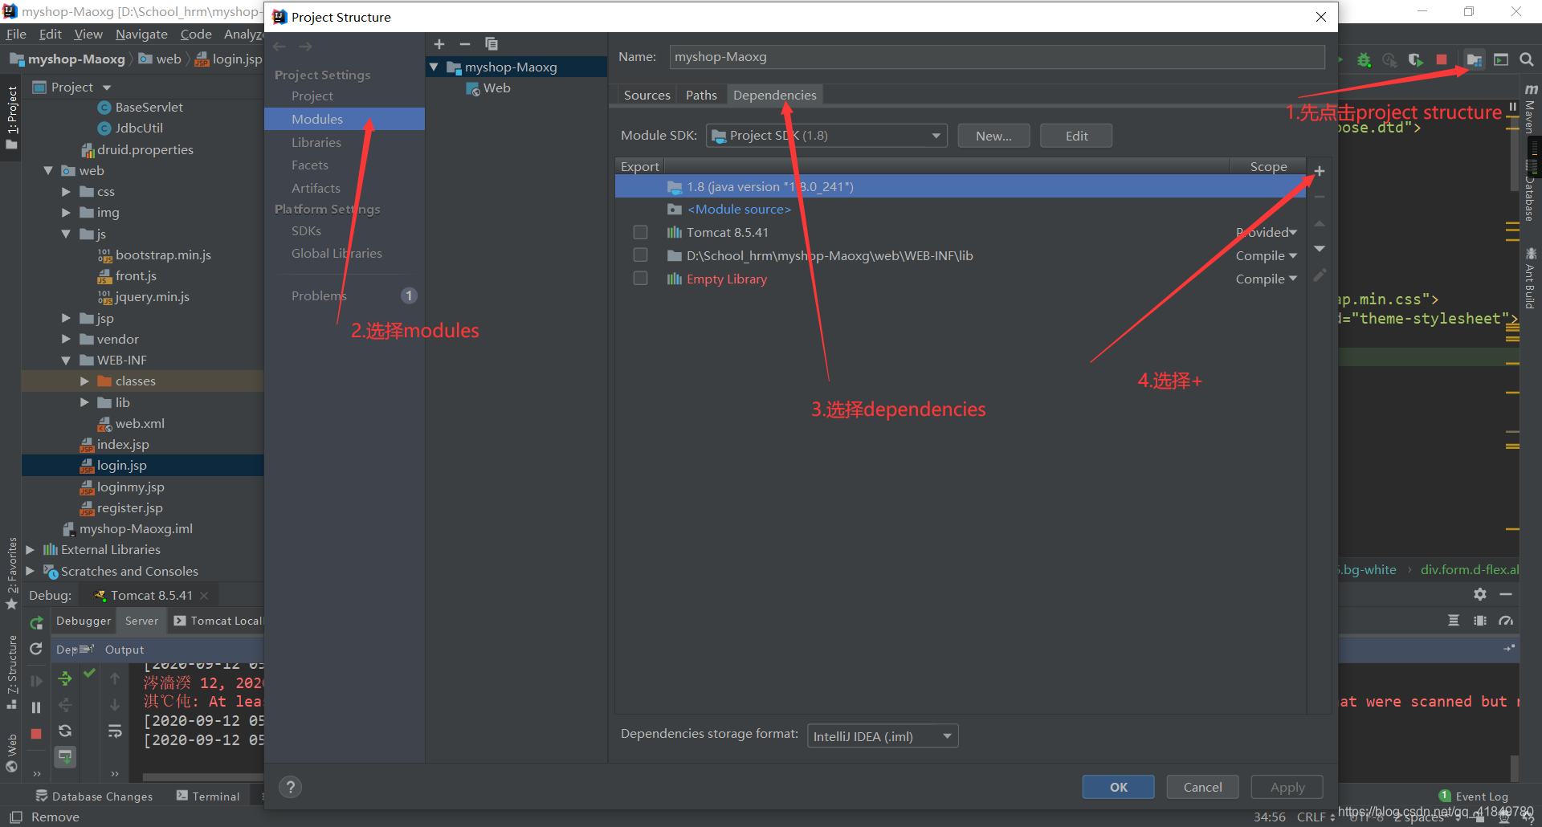
Task: Open the Code menu
Action: [196, 34]
